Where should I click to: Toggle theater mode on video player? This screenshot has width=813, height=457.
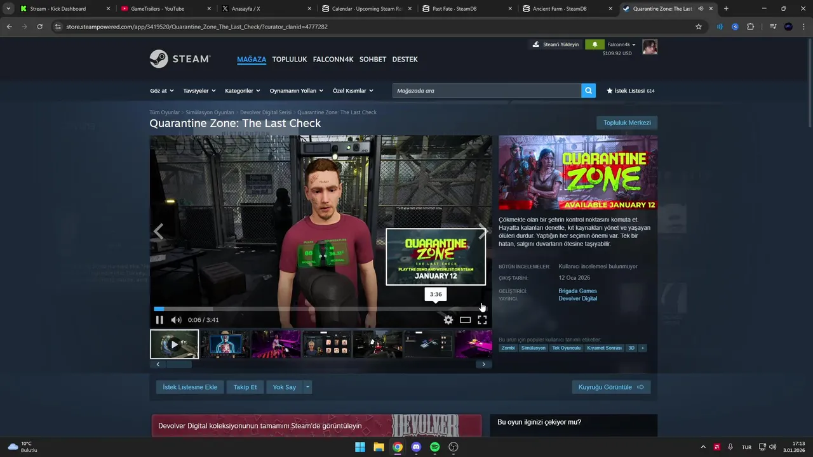(465, 320)
